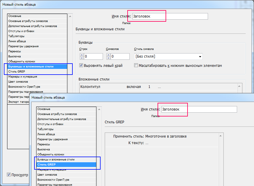
Task: Select highlighted 'Буквицы и вложенные стили' in back dialog
Action: pos(37,67)
